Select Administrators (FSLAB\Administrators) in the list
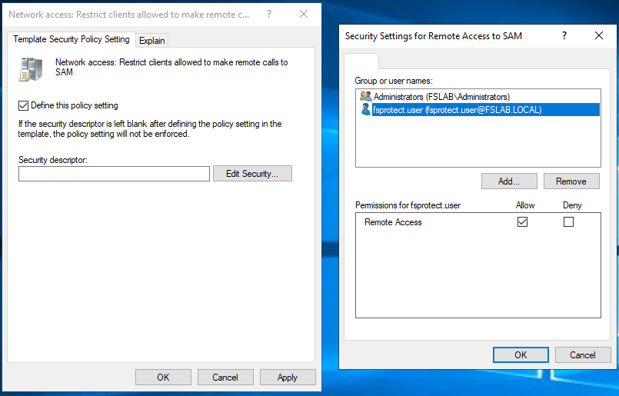 [x=441, y=97]
